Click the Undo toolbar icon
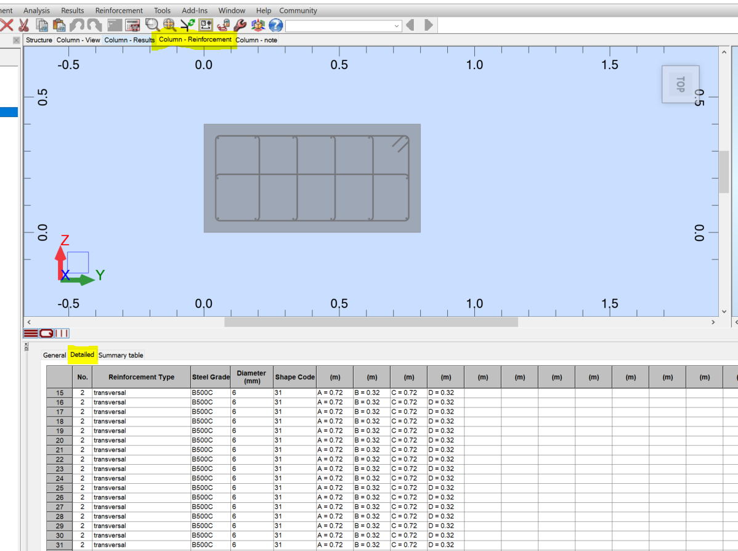The image size is (738, 551). pyautogui.click(x=78, y=25)
